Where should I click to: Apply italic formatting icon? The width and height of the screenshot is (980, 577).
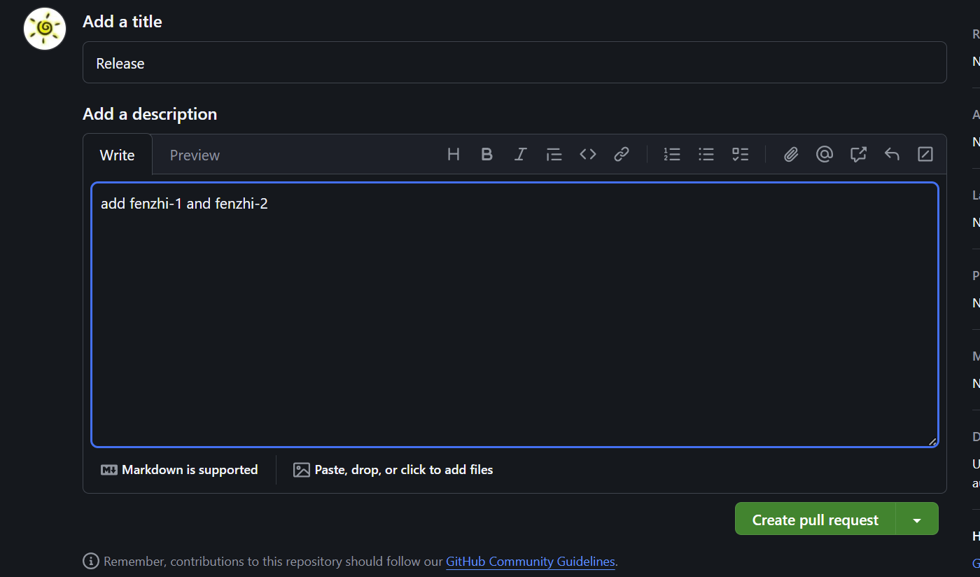520,154
